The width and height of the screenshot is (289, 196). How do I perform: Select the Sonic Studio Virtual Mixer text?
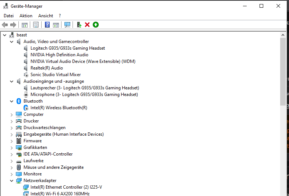tap(56, 75)
